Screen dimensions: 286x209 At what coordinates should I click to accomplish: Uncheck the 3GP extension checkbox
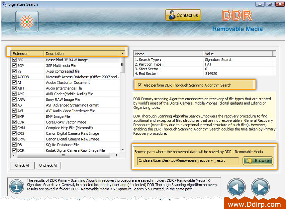(x=14, y=66)
